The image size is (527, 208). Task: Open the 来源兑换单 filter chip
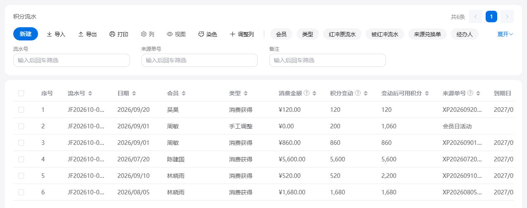(x=427, y=34)
